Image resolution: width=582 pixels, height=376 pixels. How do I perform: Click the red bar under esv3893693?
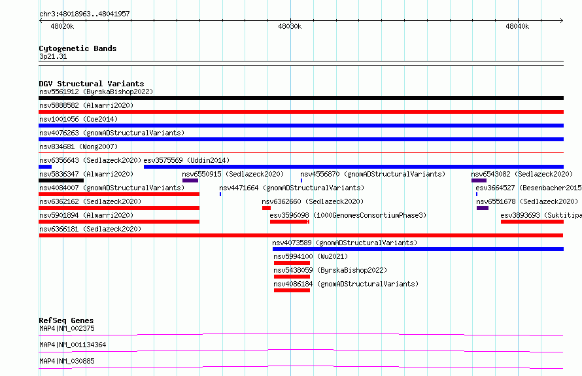point(532,222)
